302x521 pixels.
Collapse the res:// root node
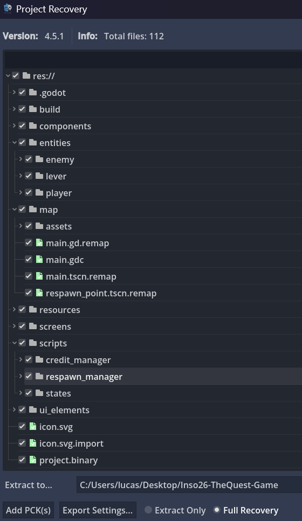tap(8, 76)
